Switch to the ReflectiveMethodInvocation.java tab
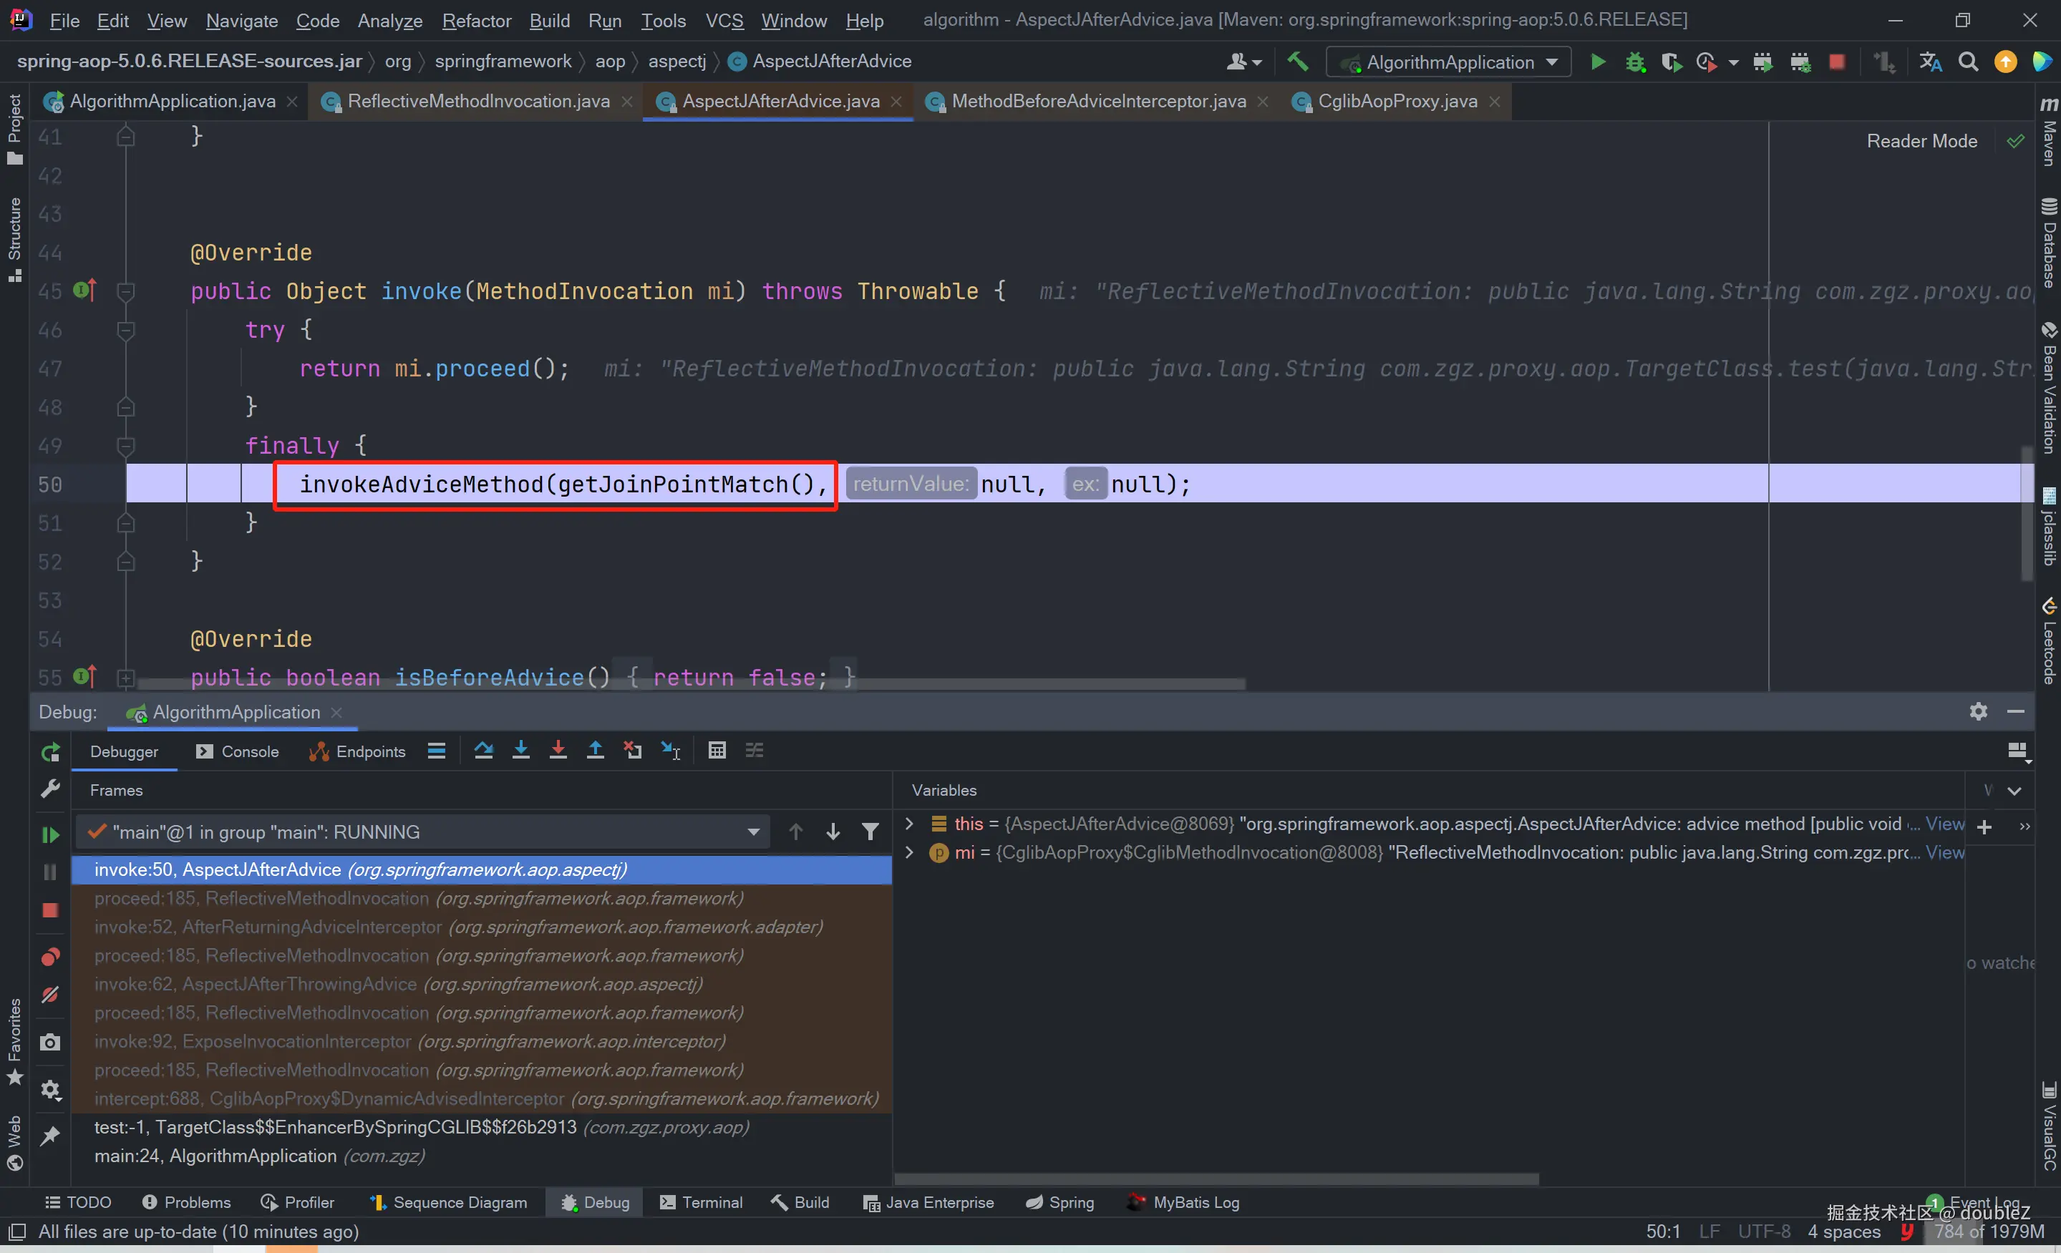The width and height of the screenshot is (2061, 1253). point(477,101)
